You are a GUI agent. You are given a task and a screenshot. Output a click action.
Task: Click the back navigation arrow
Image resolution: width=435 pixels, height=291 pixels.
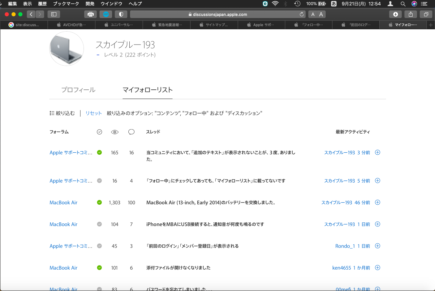coord(31,14)
